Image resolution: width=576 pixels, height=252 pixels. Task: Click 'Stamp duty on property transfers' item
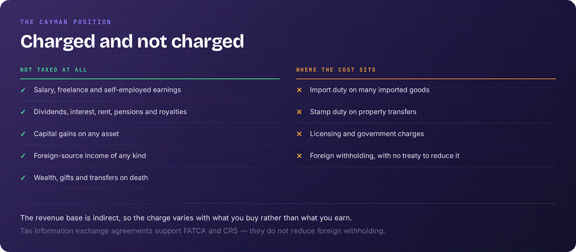363,112
